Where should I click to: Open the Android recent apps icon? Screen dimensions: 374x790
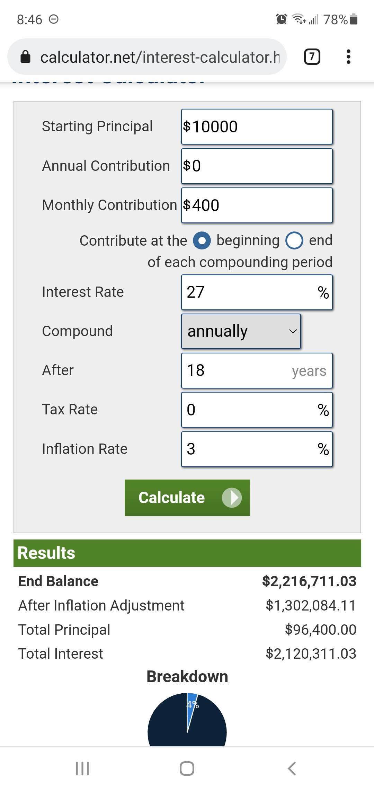(x=82, y=769)
